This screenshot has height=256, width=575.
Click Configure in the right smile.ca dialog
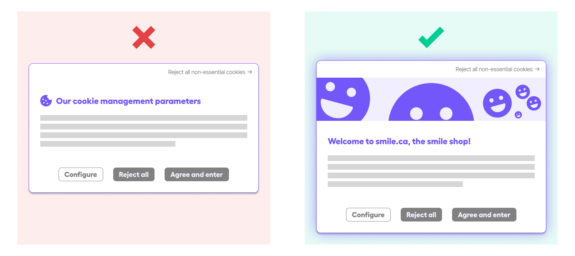(368, 215)
